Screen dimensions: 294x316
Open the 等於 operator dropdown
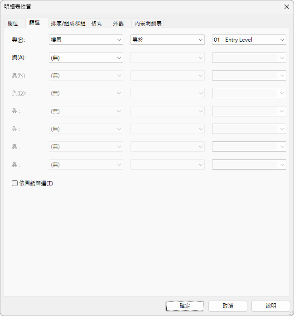click(167, 40)
